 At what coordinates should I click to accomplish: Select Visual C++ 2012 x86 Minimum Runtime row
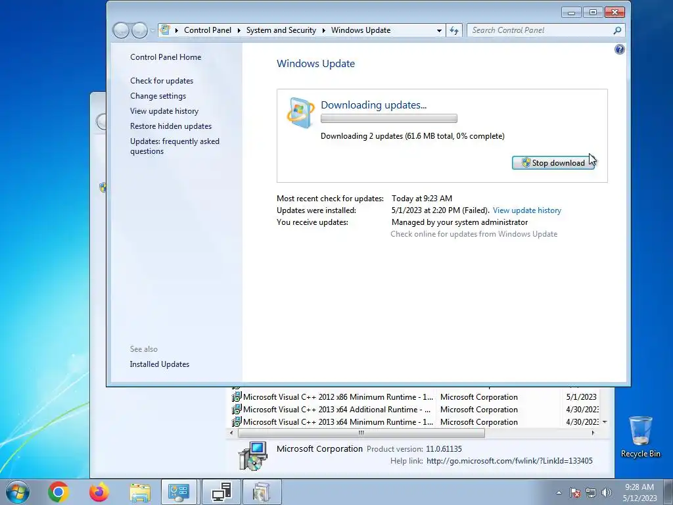(415, 397)
